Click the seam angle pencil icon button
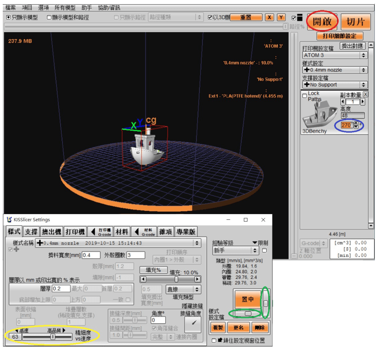Screen dimensions: 380x350 coord(193,324)
